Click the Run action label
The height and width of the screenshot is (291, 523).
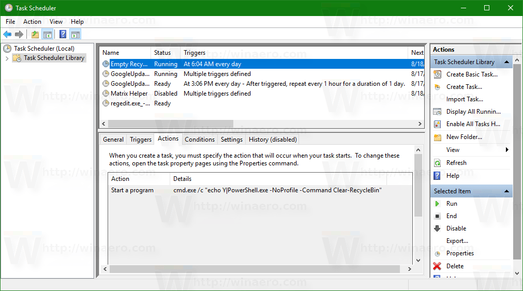point(452,204)
